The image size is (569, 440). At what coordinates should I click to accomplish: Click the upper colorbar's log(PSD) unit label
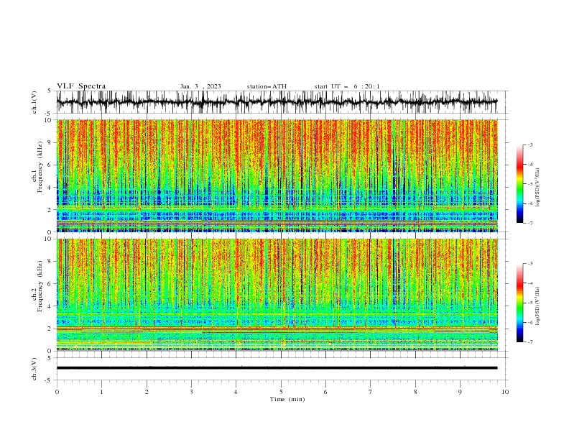537,188
